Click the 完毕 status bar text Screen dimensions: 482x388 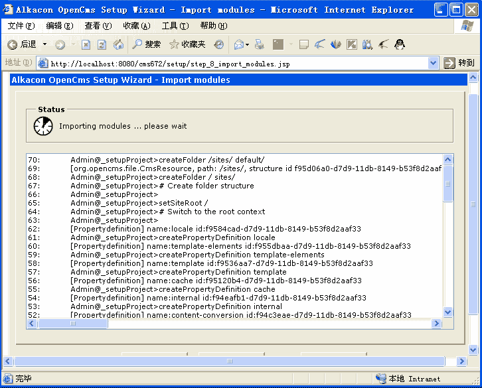(x=24, y=379)
